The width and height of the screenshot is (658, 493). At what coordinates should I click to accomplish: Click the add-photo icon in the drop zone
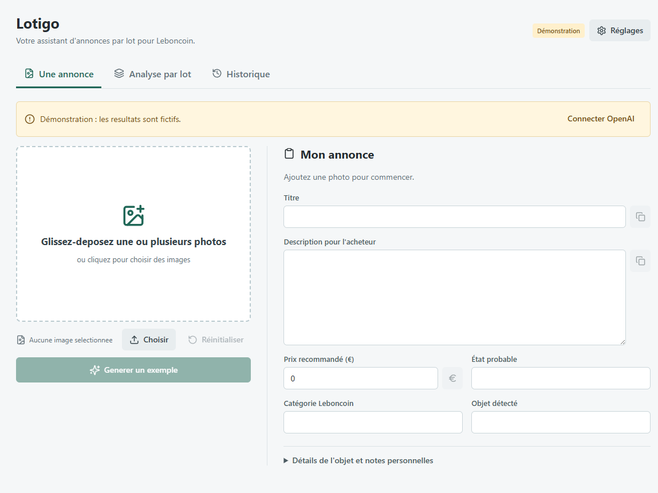(133, 216)
